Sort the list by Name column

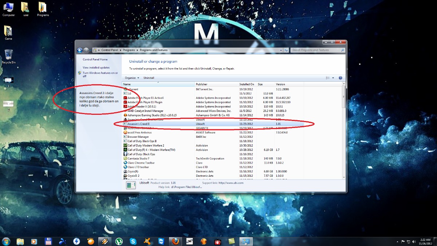pos(158,84)
